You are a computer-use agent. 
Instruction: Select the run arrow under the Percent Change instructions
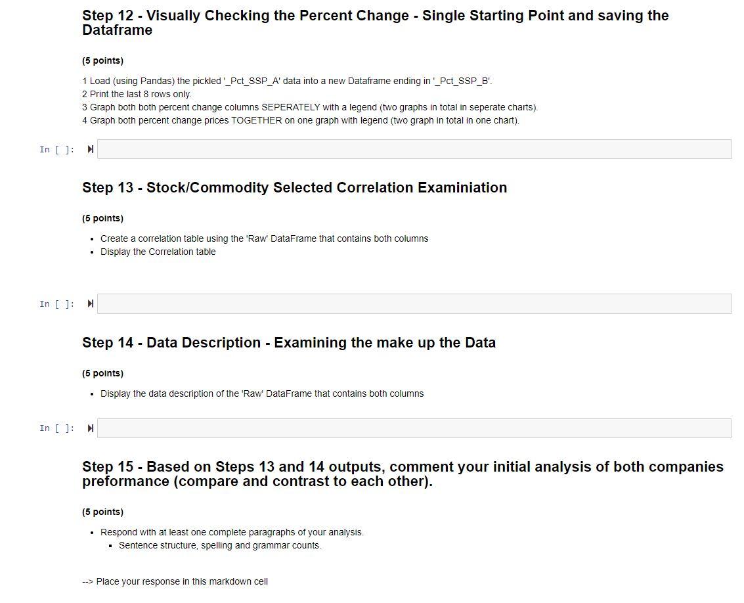89,149
